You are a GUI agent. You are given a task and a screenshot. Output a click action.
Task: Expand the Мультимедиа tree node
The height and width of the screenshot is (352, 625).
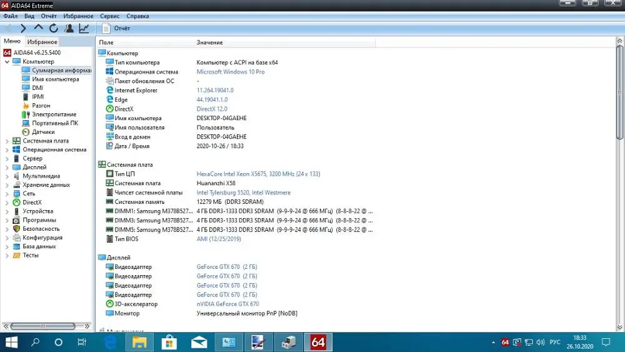pyautogui.click(x=7, y=176)
